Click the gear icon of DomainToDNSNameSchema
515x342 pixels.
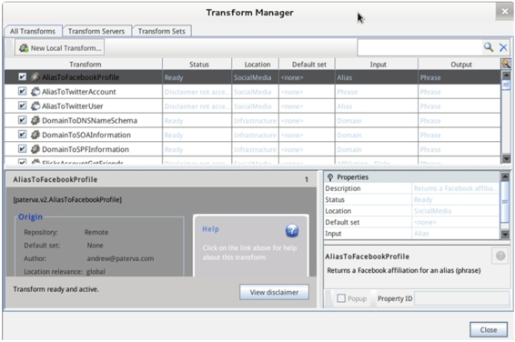[35, 120]
